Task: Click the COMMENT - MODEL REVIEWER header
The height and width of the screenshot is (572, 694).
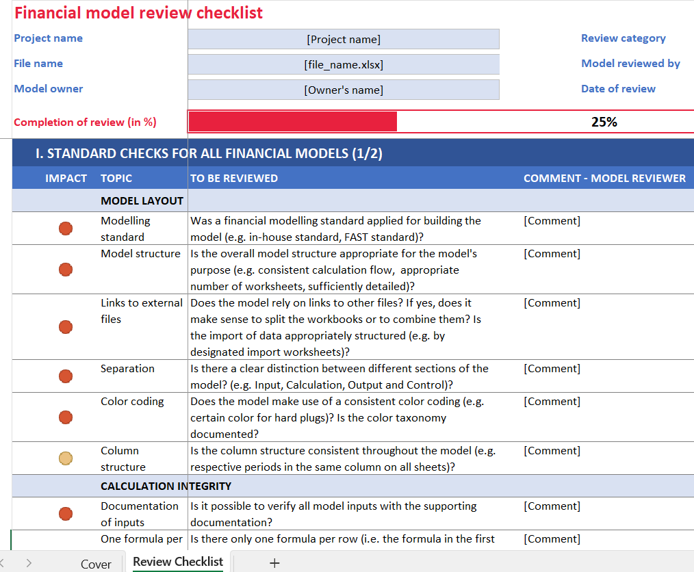Action: point(604,179)
